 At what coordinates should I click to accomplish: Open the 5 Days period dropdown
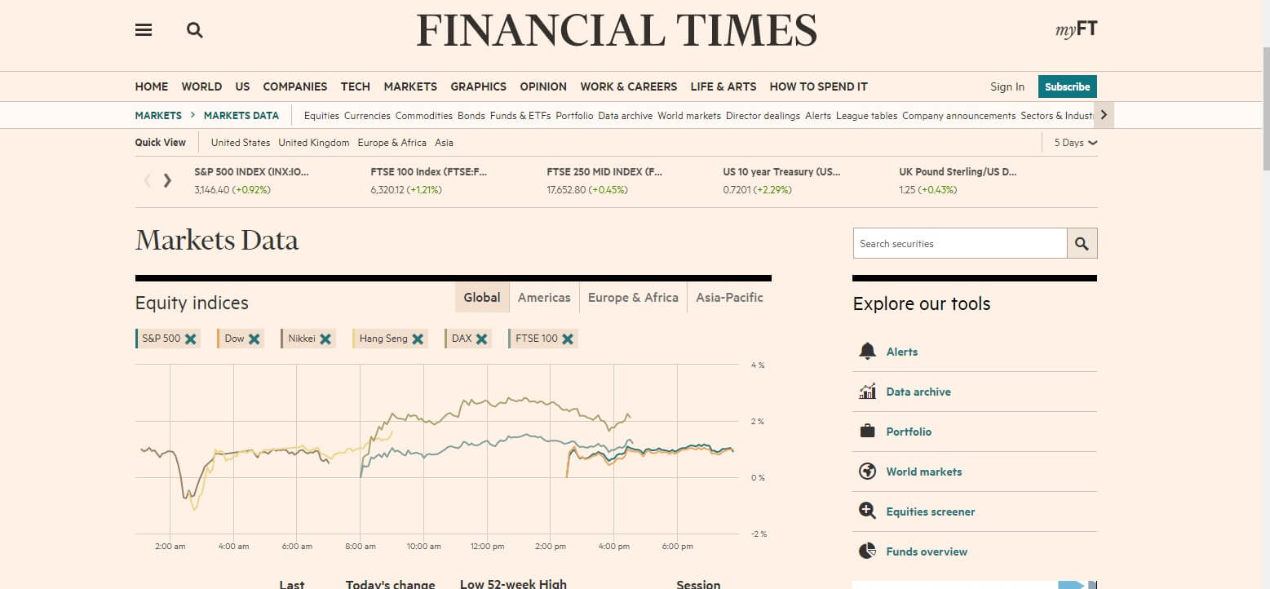click(1075, 143)
